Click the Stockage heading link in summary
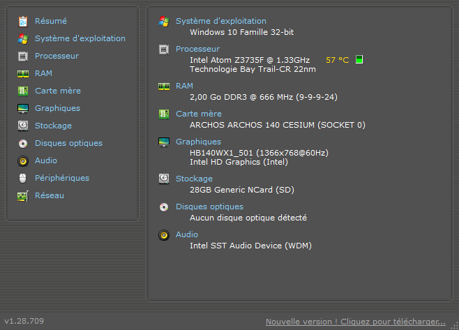Image resolution: width=459 pixels, height=330 pixels. [194, 179]
